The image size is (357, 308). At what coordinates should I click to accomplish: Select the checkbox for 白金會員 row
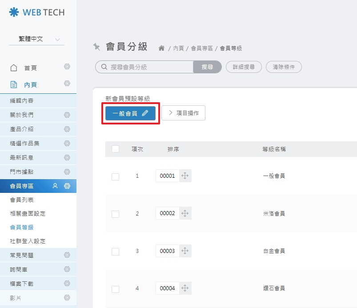(x=115, y=252)
